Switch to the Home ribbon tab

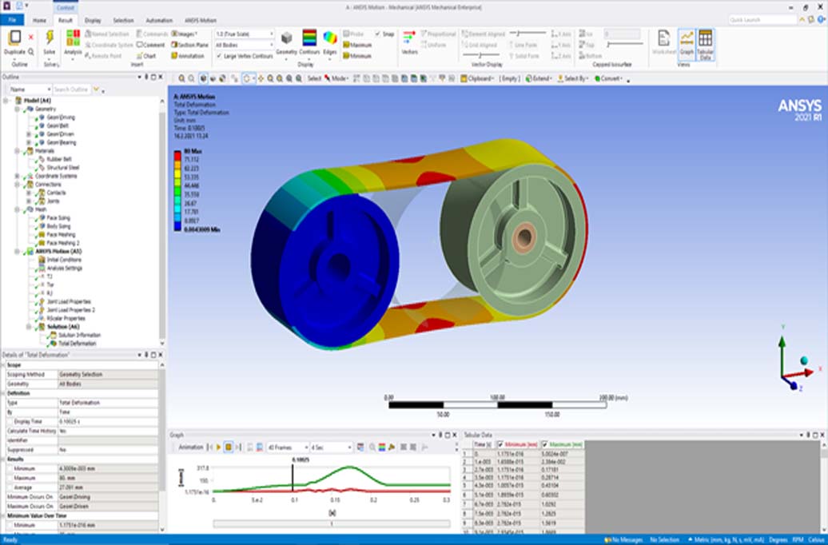40,20
